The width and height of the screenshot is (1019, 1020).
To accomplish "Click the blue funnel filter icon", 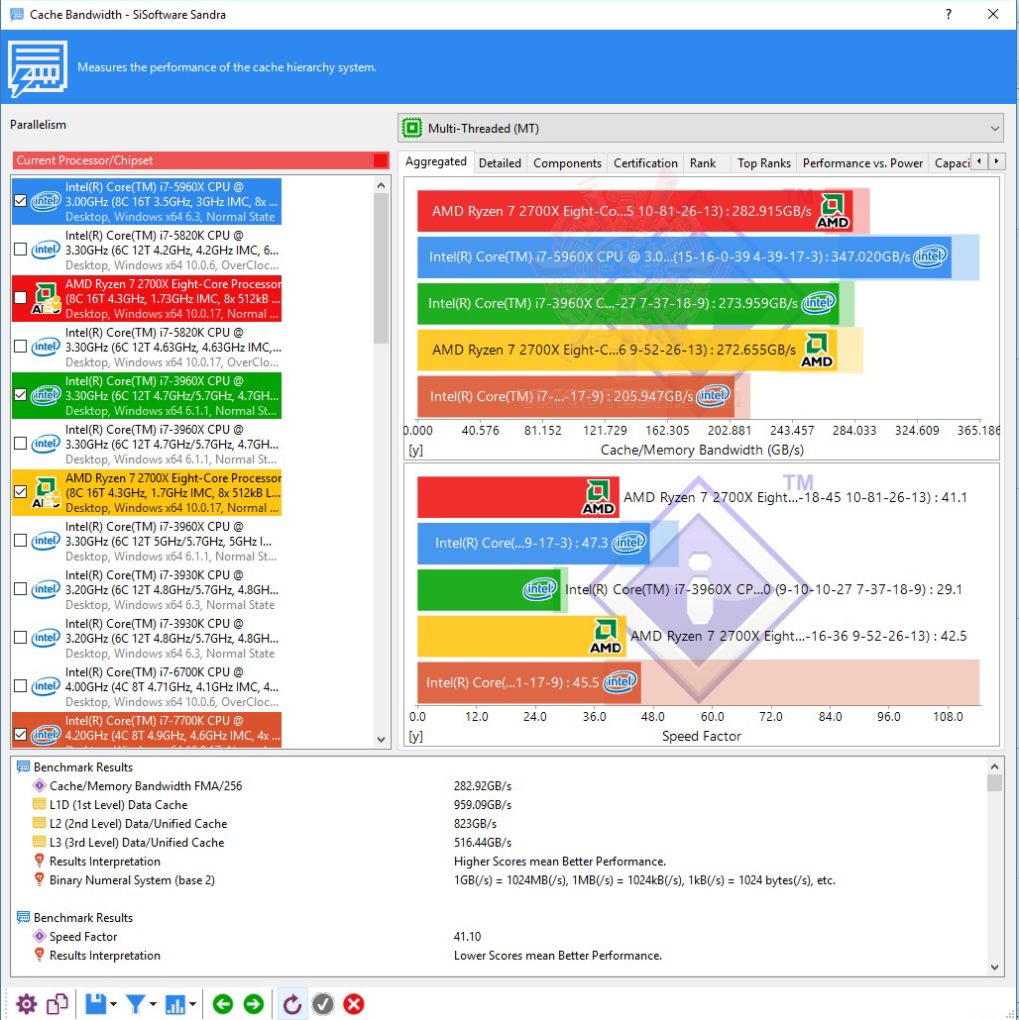I will click(136, 1004).
